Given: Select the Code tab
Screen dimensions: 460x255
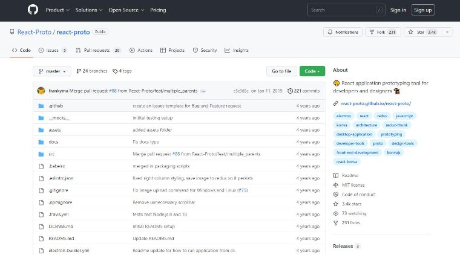Looking at the screenshot, I should click(21, 50).
